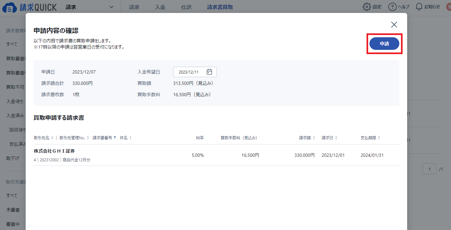Select すべて under 請求書買取 in sidebar

click(12, 44)
